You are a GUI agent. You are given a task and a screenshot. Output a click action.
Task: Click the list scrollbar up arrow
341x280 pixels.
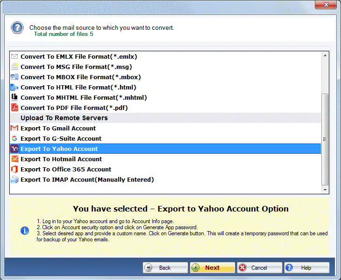point(325,55)
